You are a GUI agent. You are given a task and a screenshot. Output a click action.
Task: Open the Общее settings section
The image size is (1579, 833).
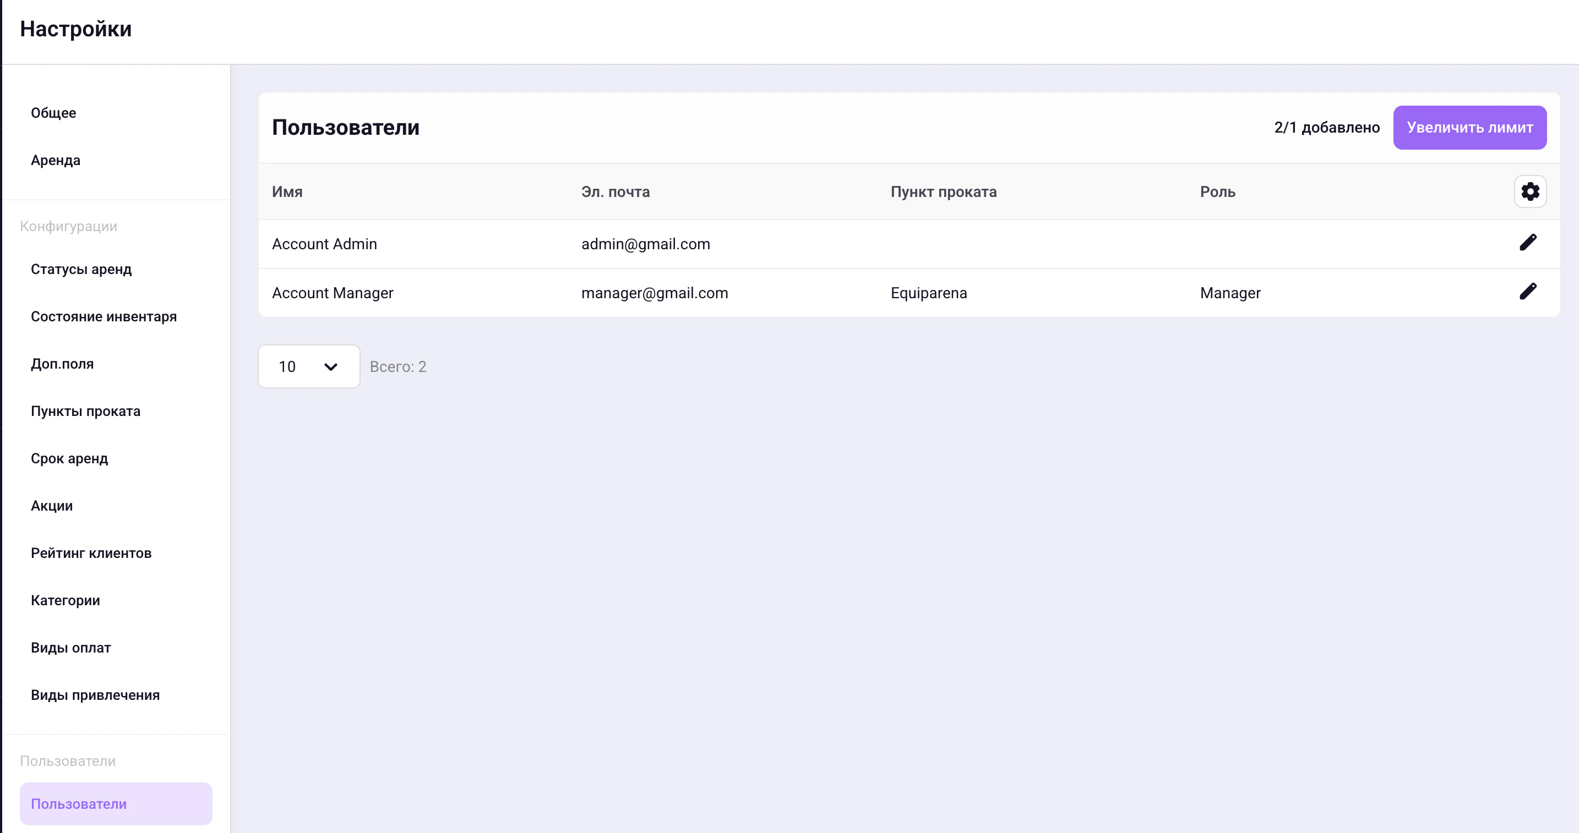pyautogui.click(x=54, y=113)
